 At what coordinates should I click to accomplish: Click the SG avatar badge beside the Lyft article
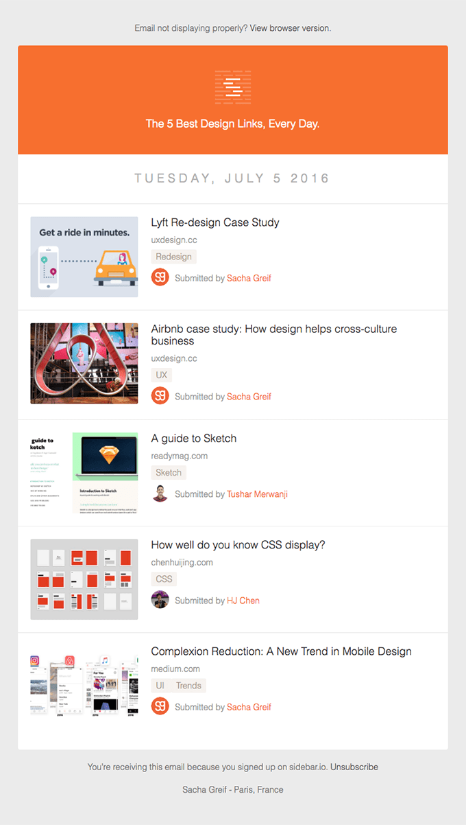point(160,278)
